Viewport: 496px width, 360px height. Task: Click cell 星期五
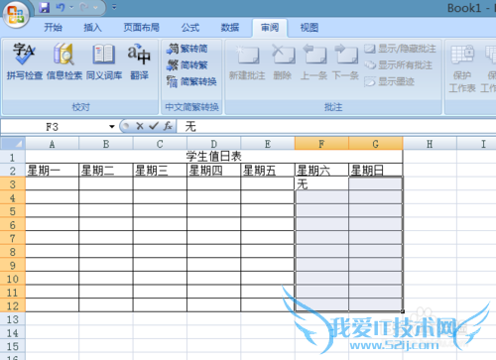point(268,171)
